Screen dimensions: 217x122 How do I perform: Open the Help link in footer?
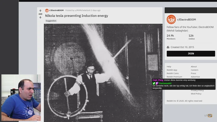169,67
